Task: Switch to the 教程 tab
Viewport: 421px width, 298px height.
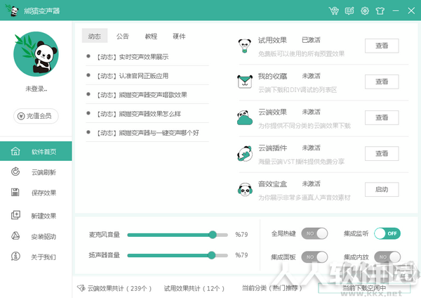Action: (151, 36)
